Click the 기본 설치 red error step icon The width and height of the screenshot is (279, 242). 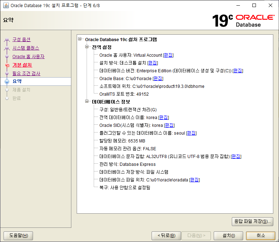tap(7, 65)
